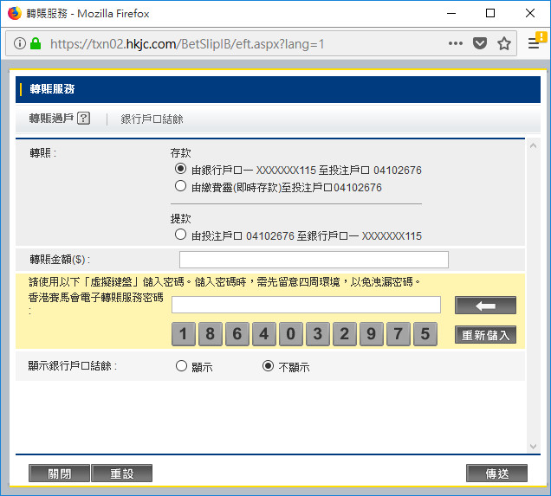Click the scrollbar up arrow
551x496 pixels.
[x=533, y=145]
